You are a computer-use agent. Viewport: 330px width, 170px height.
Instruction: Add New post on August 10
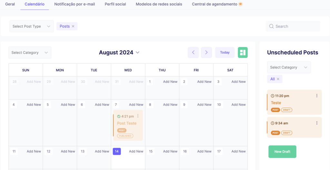[238, 105]
